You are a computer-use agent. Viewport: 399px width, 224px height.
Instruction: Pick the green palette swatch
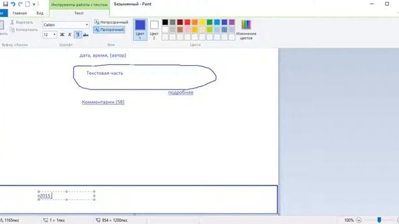pyautogui.click(x=209, y=22)
